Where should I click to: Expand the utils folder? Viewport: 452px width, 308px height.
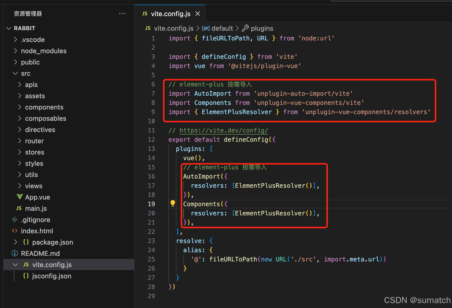[20, 174]
